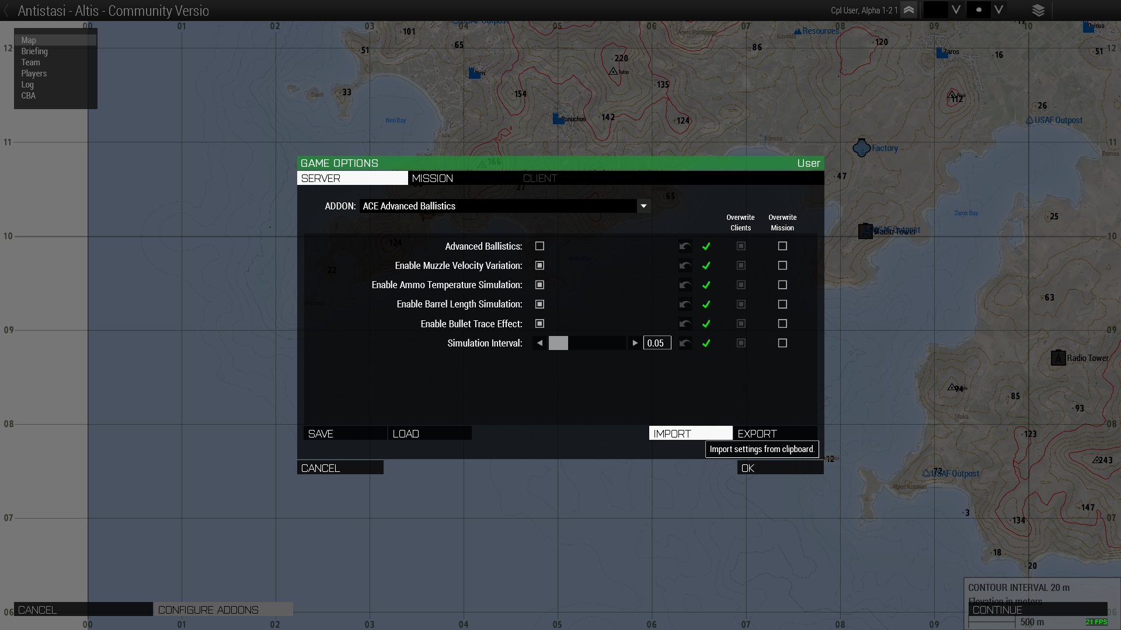1121x630 pixels.
Task: Enable the Advanced Ballistics checkbox
Action: (539, 246)
